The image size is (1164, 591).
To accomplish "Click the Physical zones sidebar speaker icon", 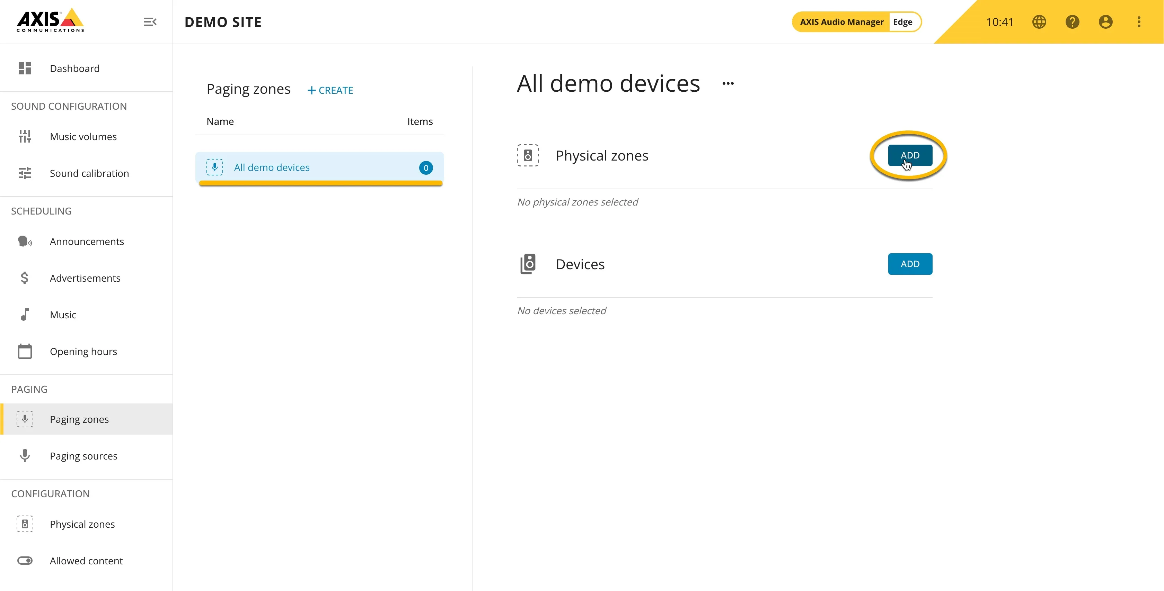I will tap(25, 524).
